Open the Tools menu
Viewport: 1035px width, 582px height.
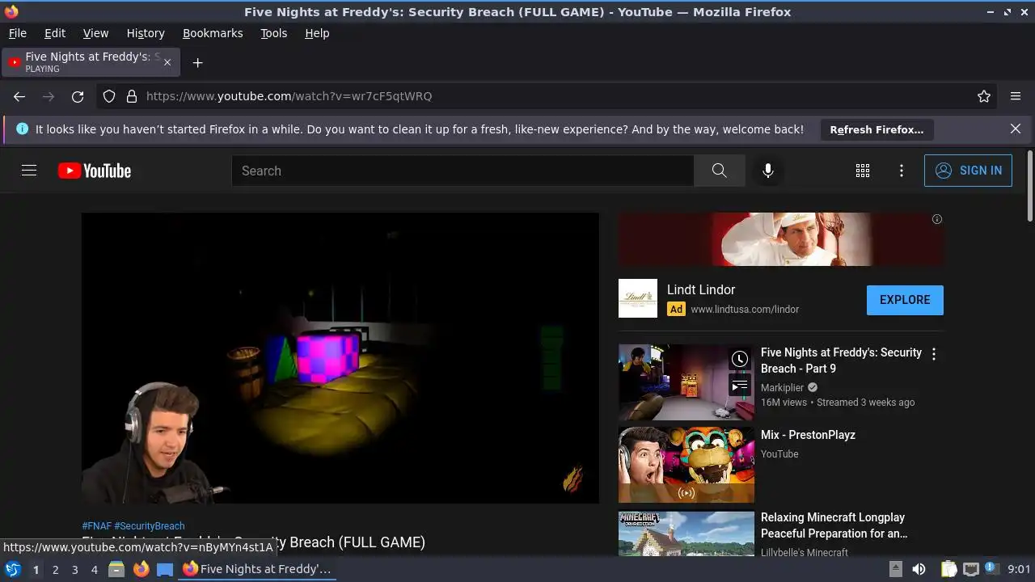tap(274, 33)
